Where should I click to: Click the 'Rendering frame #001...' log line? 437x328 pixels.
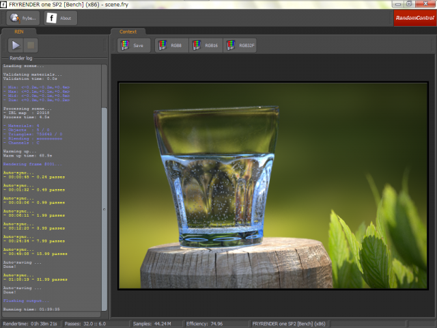(x=33, y=164)
